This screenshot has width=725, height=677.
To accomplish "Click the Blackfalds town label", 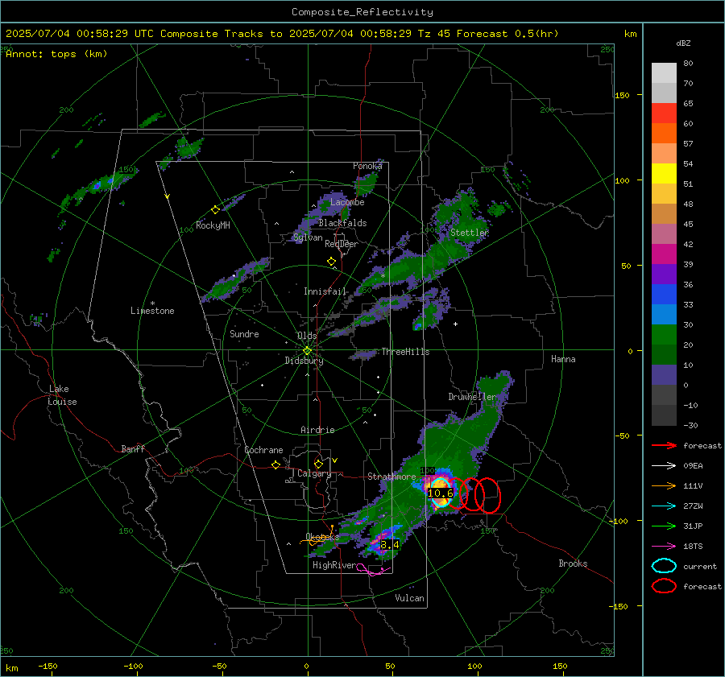I will pyautogui.click(x=342, y=223).
